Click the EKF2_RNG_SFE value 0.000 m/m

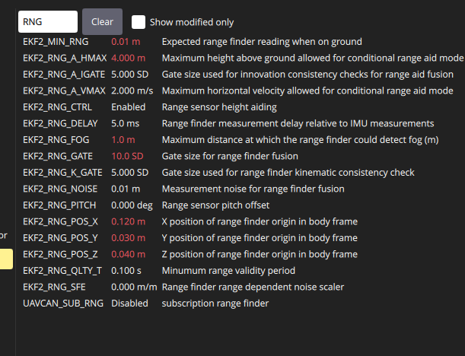[134, 287]
